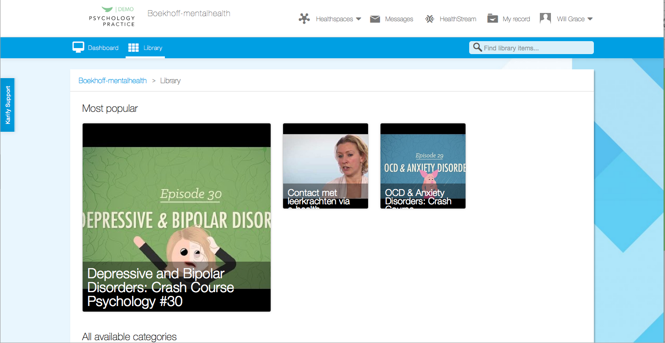Click the Most popular heading

click(x=110, y=108)
